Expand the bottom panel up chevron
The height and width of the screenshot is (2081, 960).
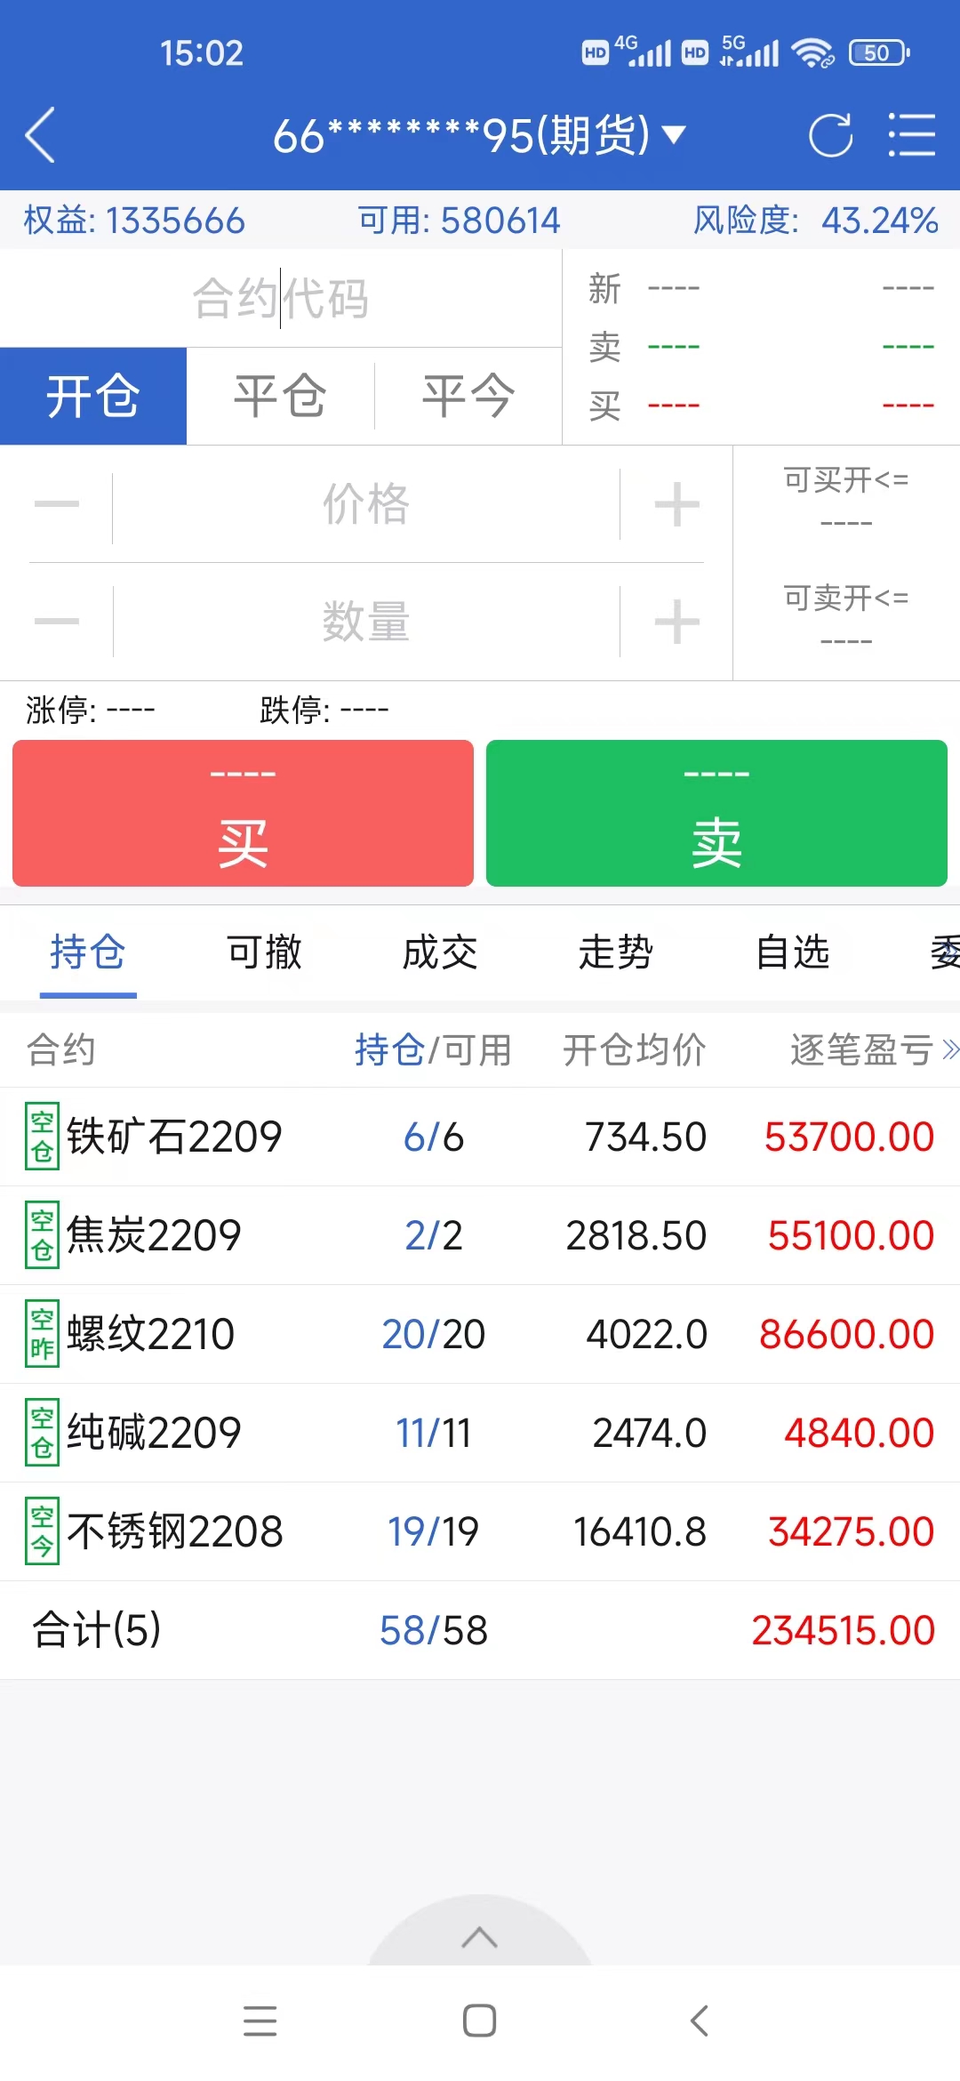[480, 1937]
